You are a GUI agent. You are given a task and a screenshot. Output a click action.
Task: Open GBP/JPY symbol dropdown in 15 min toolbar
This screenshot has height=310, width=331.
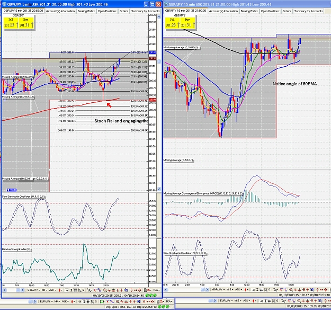219,289
